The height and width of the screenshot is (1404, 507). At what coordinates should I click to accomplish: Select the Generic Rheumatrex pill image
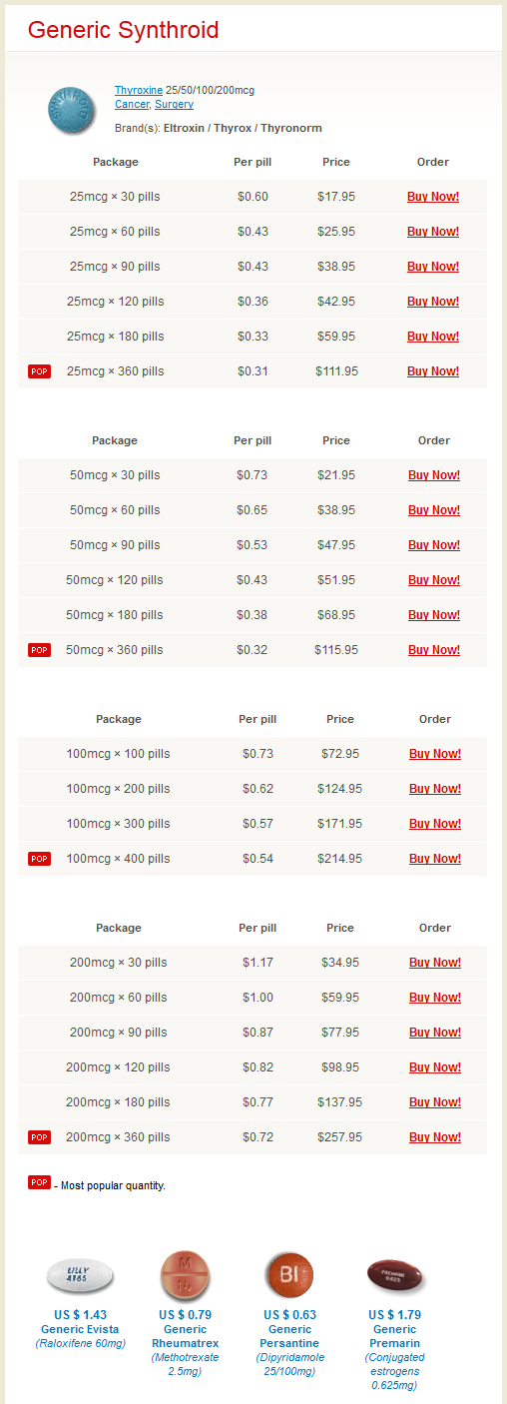pyautogui.click(x=185, y=1275)
